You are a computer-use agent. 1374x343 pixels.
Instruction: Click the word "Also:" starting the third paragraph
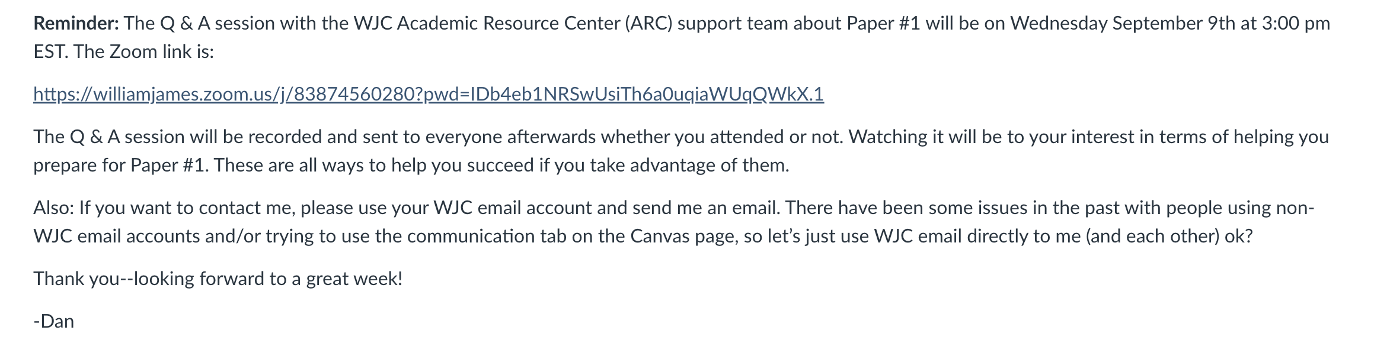point(53,208)
